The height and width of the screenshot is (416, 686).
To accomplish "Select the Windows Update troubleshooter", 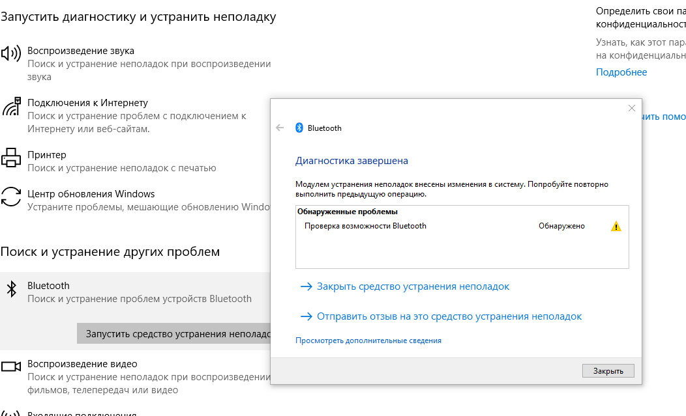I will click(136, 200).
